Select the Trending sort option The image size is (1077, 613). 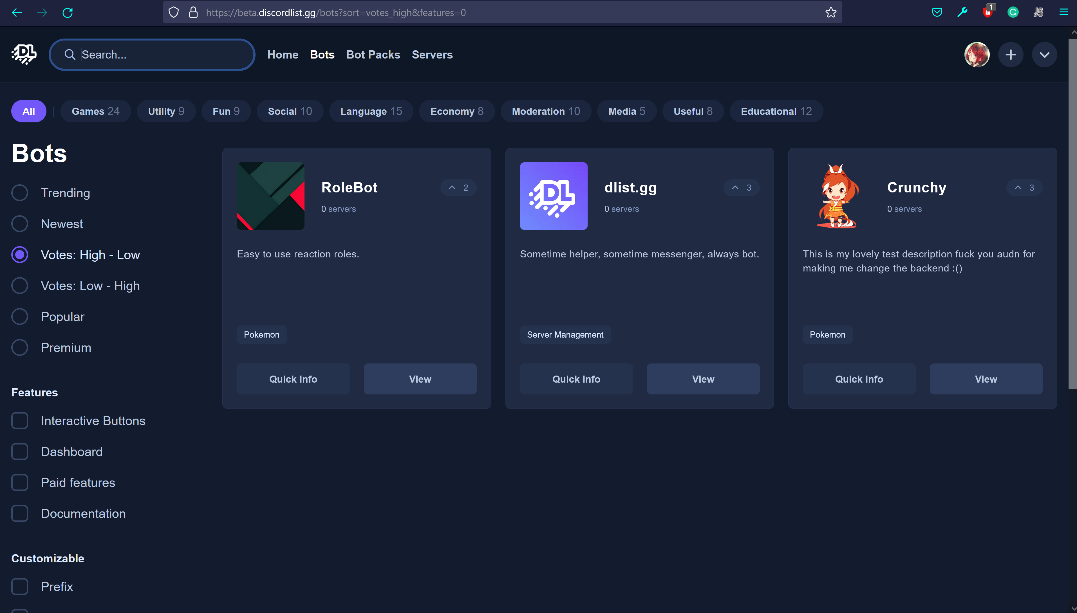click(x=20, y=193)
